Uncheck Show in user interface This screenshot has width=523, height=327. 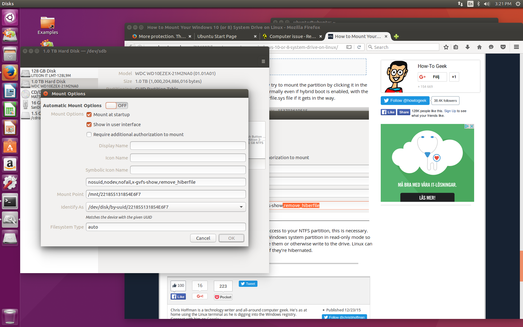point(89,125)
